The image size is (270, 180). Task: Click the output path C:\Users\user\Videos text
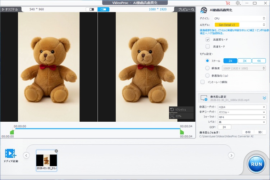226,136
